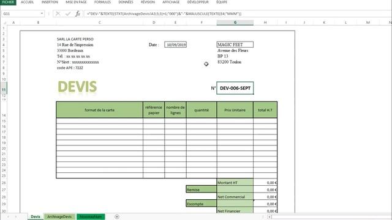Screen dimensions: 392x220
Task: Expand the Name Box dropdown arrow
Action: pos(42,13)
